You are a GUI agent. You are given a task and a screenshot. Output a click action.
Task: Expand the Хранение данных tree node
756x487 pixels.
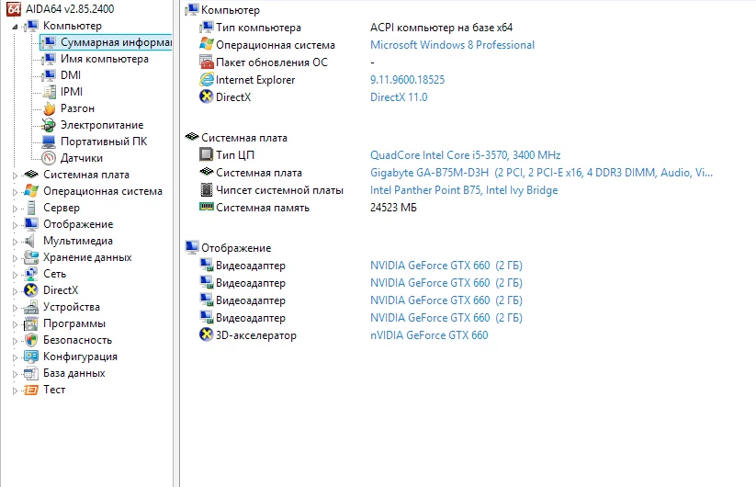tap(15, 258)
